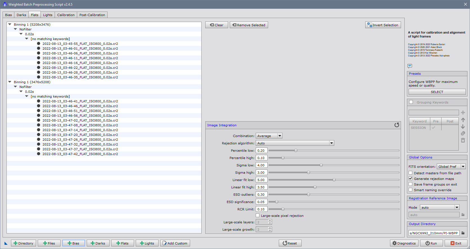Enable Save frame groups on exit

pos(411,184)
